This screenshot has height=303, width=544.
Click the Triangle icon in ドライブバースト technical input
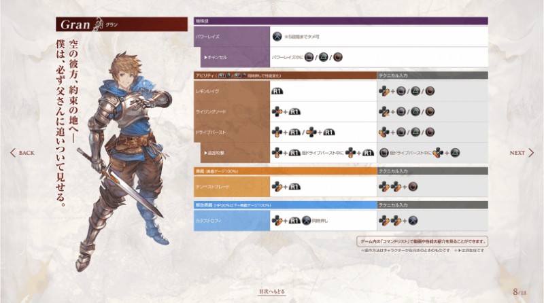pos(415,132)
